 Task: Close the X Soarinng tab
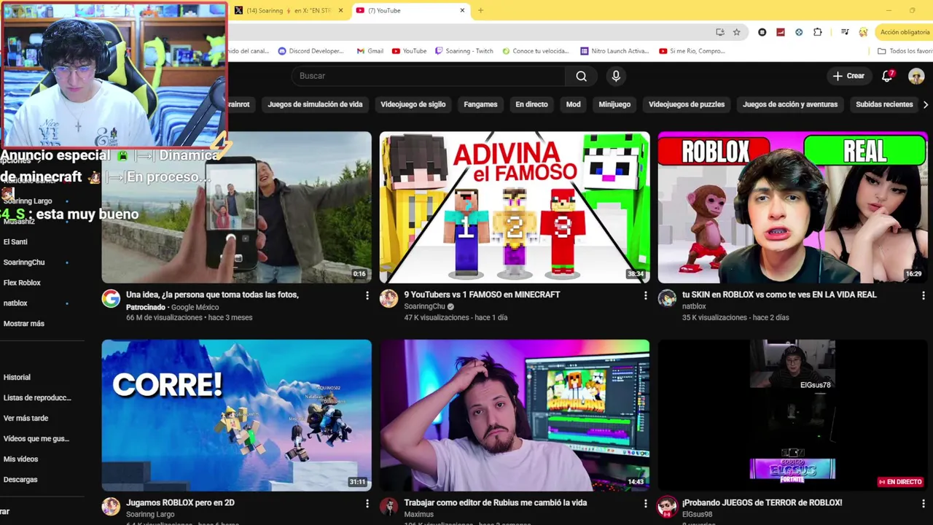tap(340, 10)
